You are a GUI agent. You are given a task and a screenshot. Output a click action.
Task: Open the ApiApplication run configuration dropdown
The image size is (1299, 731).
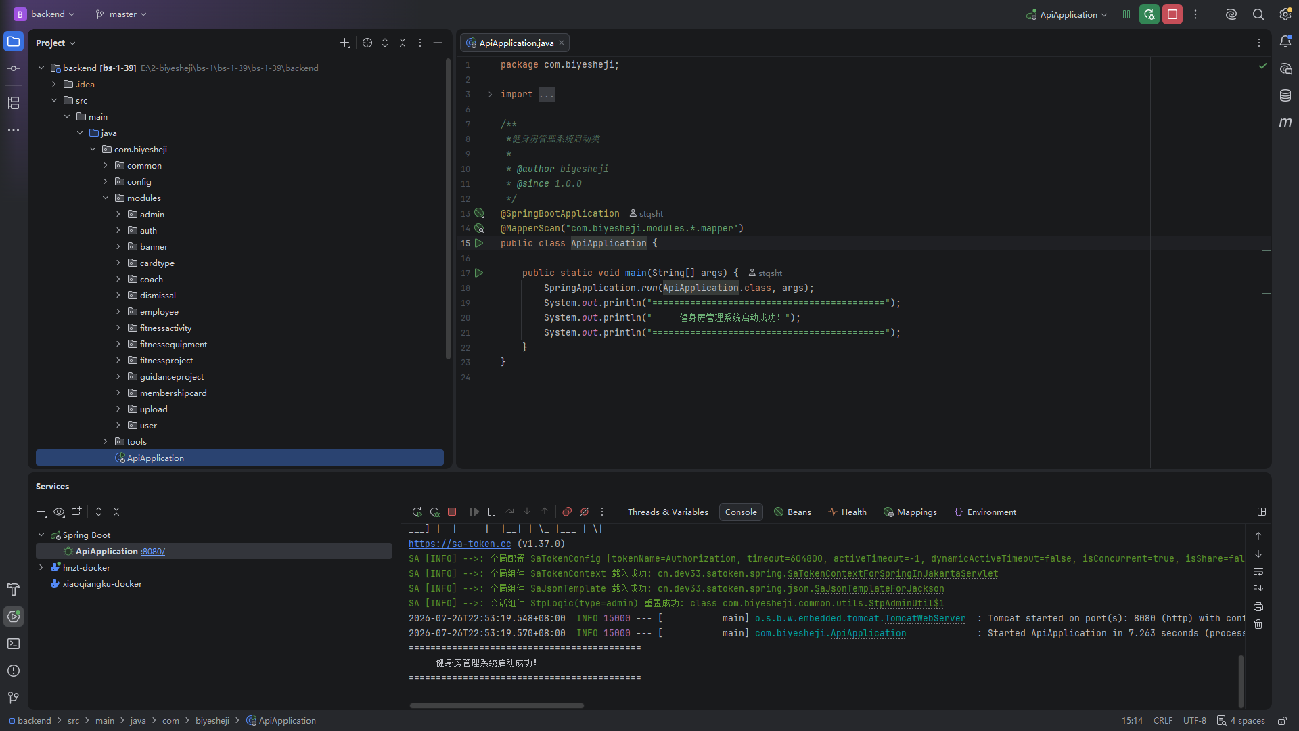click(1068, 14)
